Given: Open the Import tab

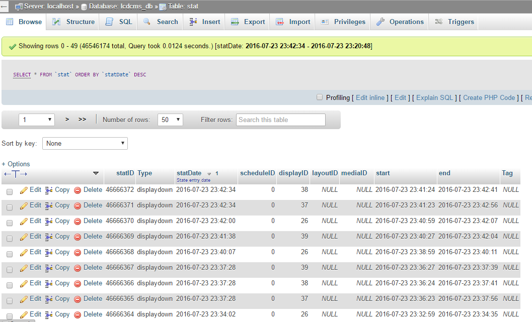Looking at the screenshot, I should tap(293, 22).
